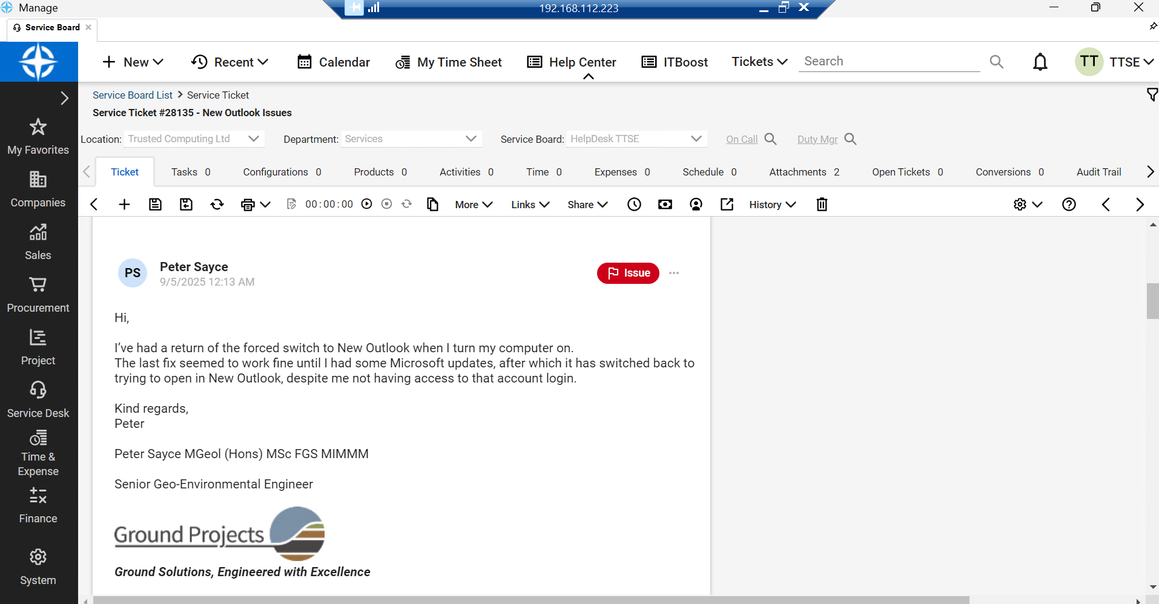The width and height of the screenshot is (1159, 604).
Task: Stop the ticket timer
Action: tap(386, 204)
